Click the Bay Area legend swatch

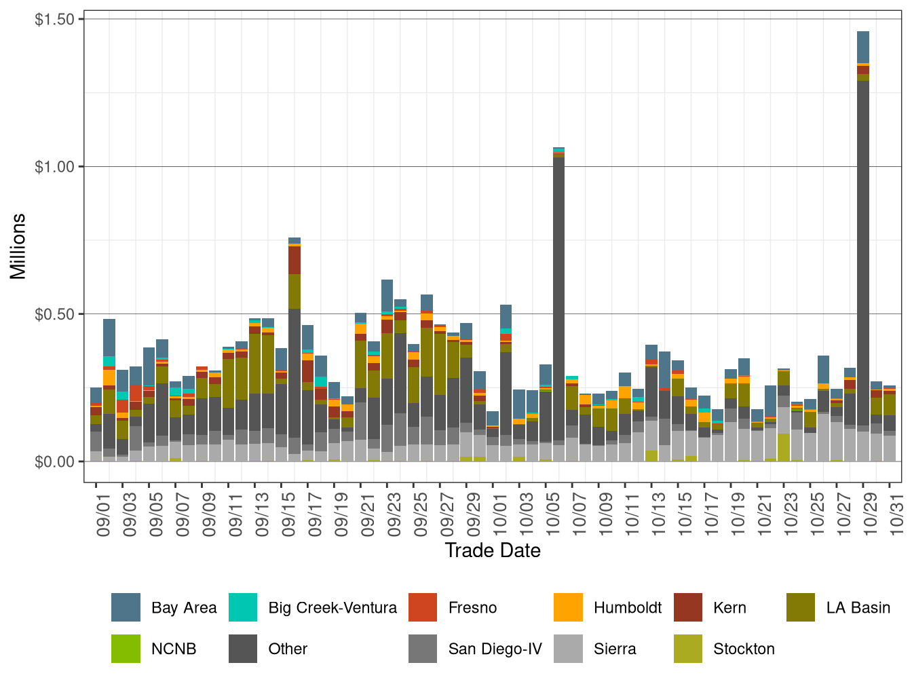point(126,608)
